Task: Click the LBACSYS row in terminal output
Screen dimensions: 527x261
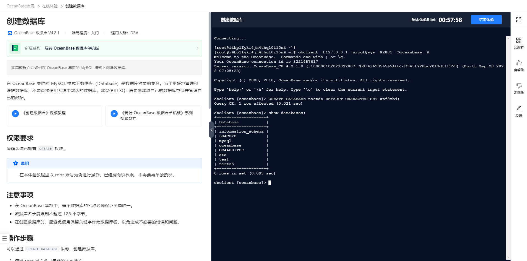Action: [x=228, y=136]
